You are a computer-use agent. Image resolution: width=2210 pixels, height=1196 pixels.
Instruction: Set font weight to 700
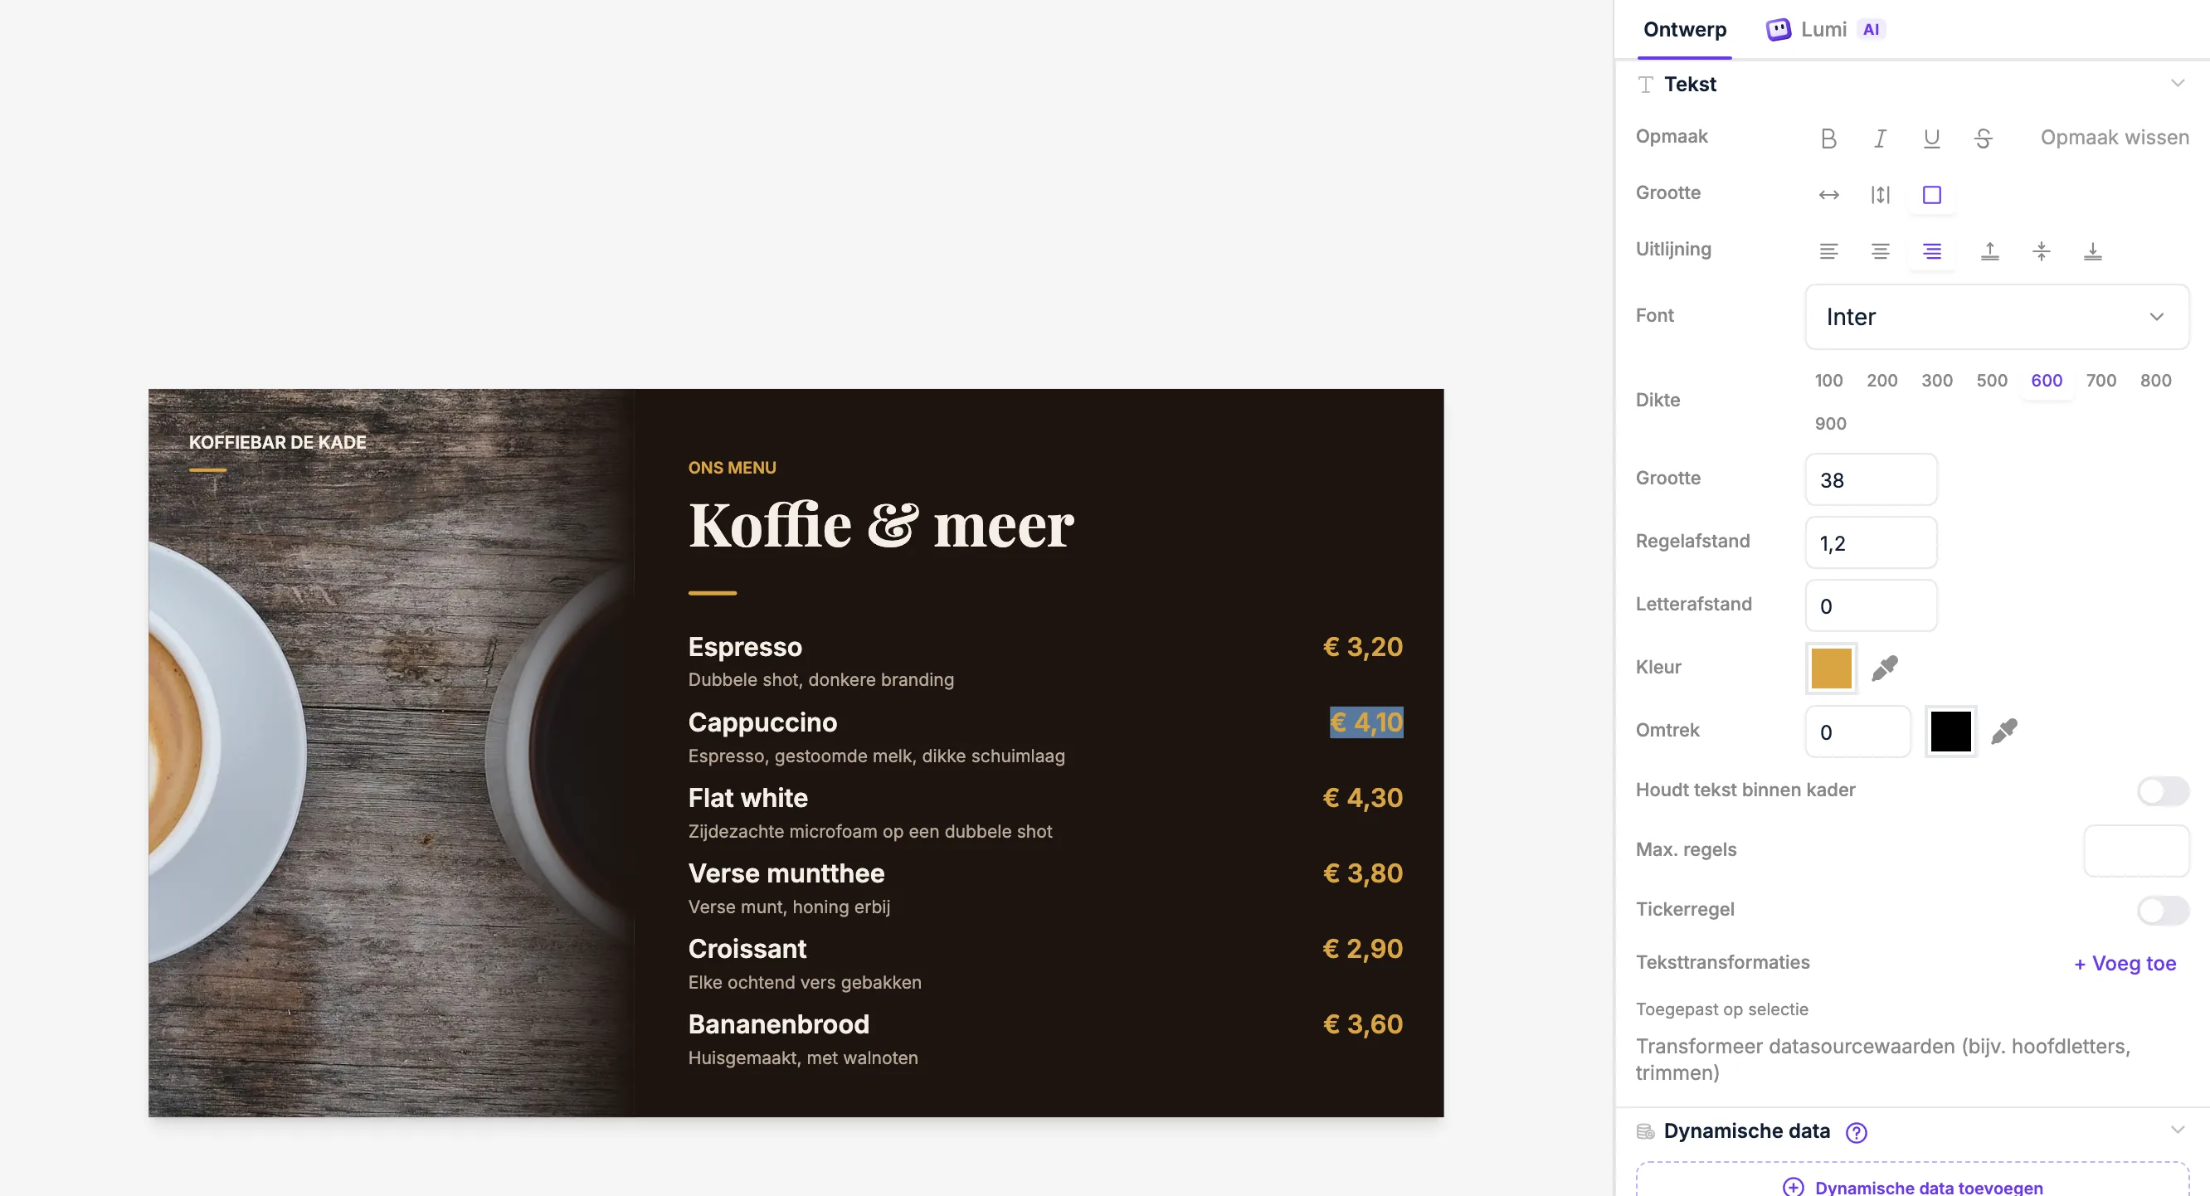[x=2100, y=380]
